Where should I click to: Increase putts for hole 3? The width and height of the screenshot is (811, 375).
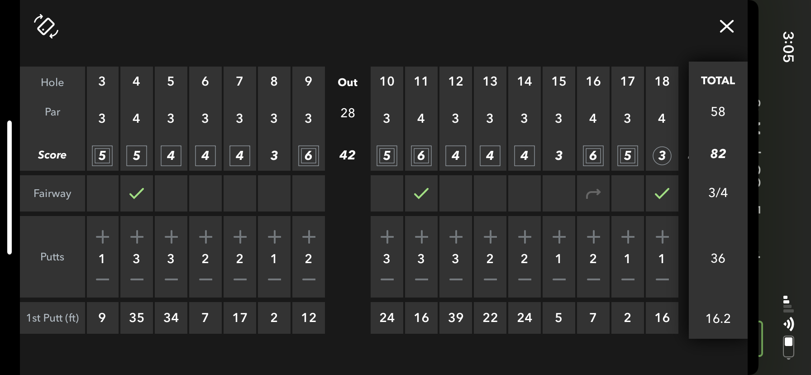pyautogui.click(x=102, y=237)
